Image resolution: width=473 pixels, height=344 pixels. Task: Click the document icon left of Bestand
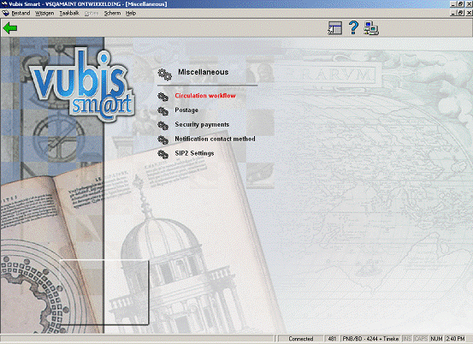pos(5,14)
